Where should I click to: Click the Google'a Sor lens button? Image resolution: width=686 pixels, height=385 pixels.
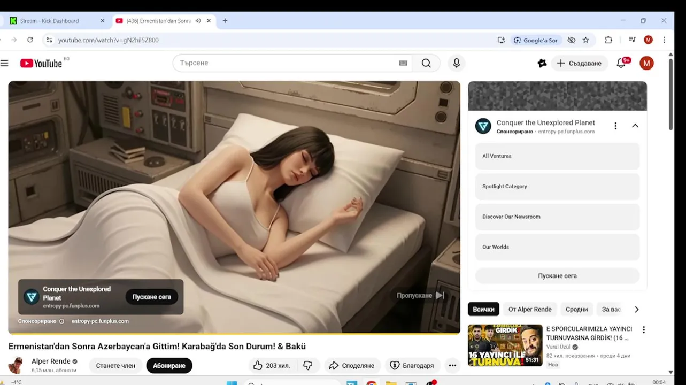click(x=536, y=40)
